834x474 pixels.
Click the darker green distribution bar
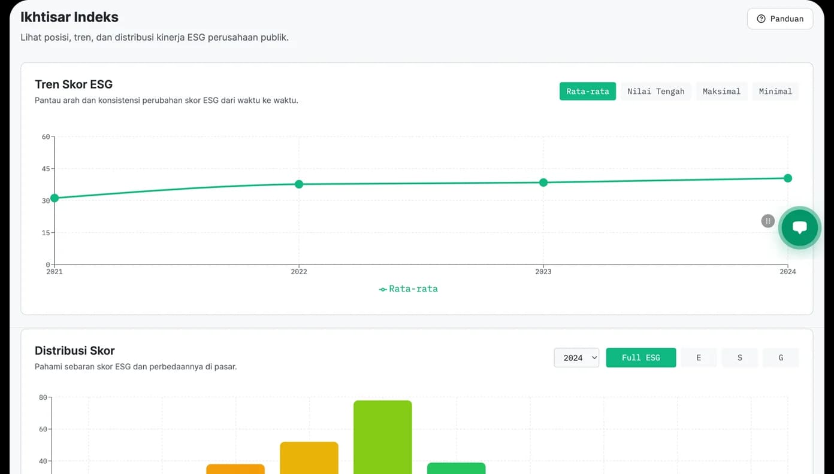(457, 468)
